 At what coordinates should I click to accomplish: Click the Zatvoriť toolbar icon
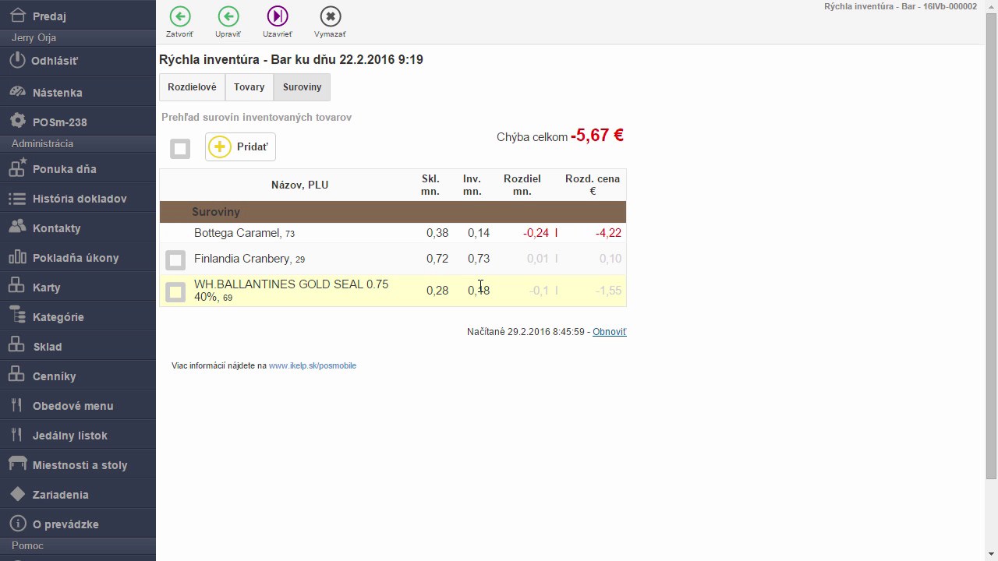pyautogui.click(x=180, y=16)
